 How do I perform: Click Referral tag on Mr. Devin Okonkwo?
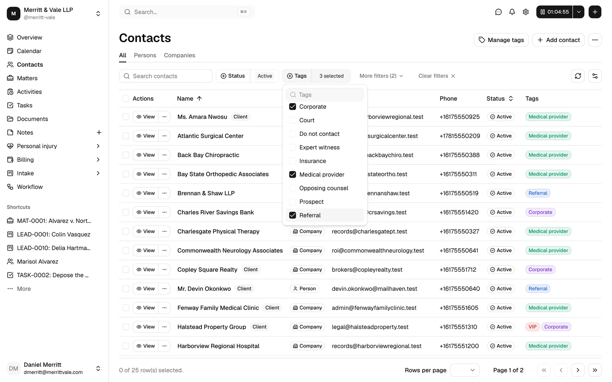(538, 289)
